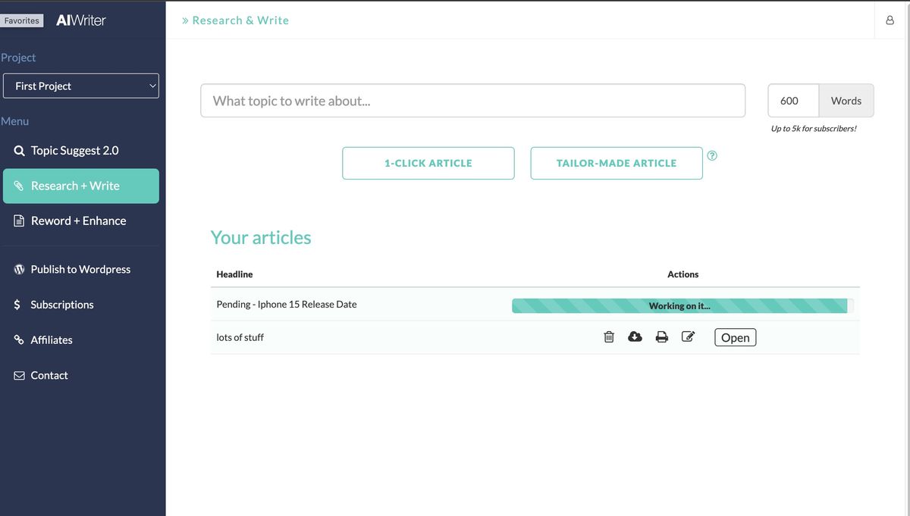Click the Subscriptions dollar icon

click(18, 305)
